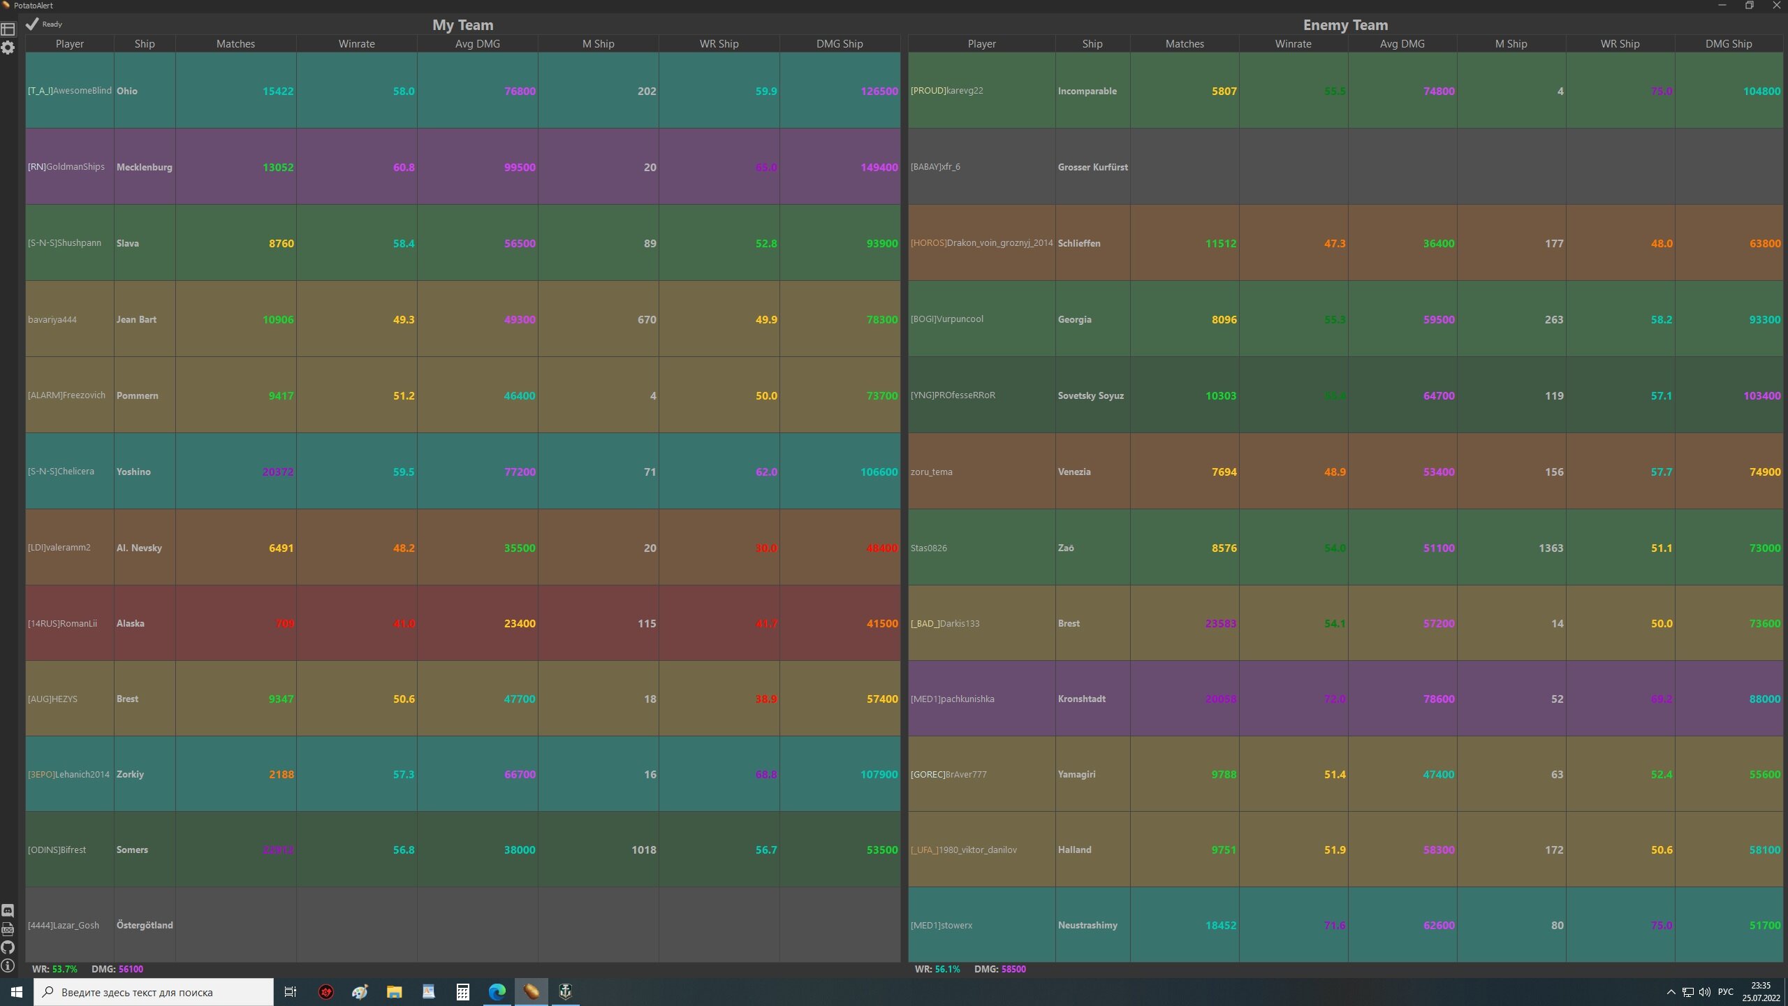Open enemy player [MED1]stowerx profile

click(x=941, y=925)
